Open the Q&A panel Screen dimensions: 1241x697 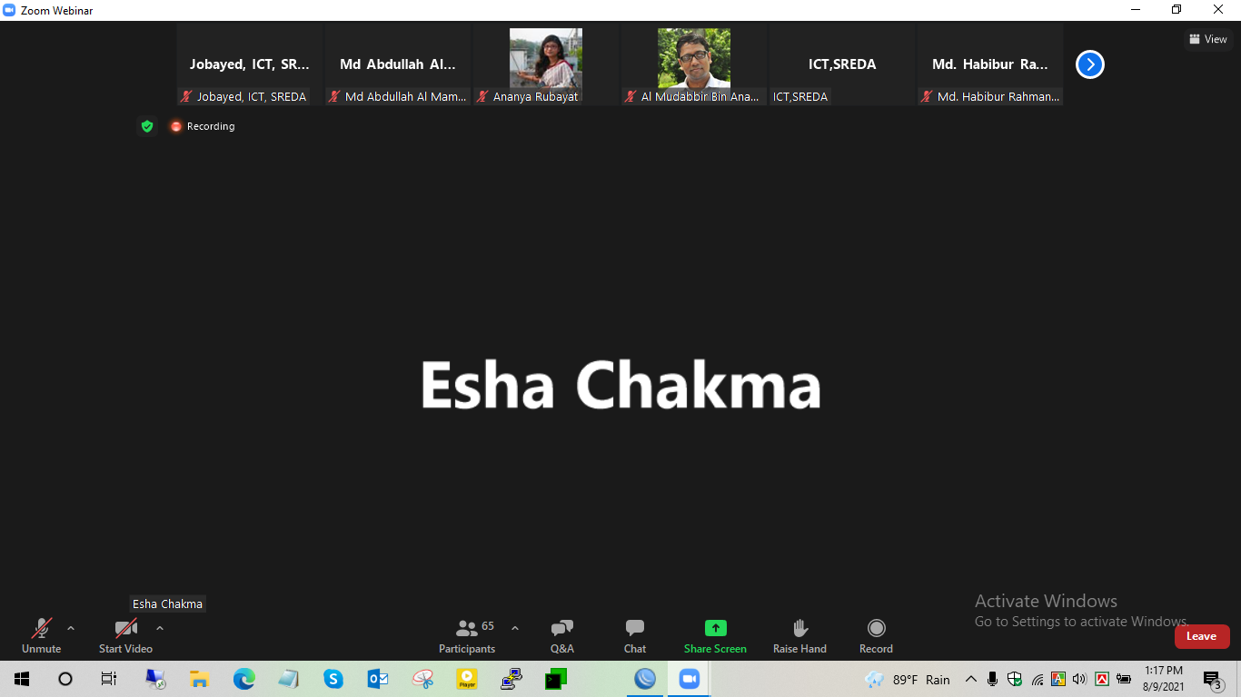[x=561, y=635]
